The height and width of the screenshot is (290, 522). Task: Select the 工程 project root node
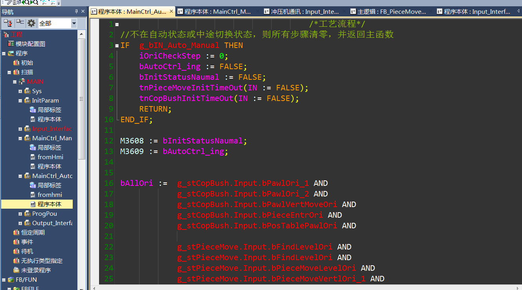click(x=17, y=35)
